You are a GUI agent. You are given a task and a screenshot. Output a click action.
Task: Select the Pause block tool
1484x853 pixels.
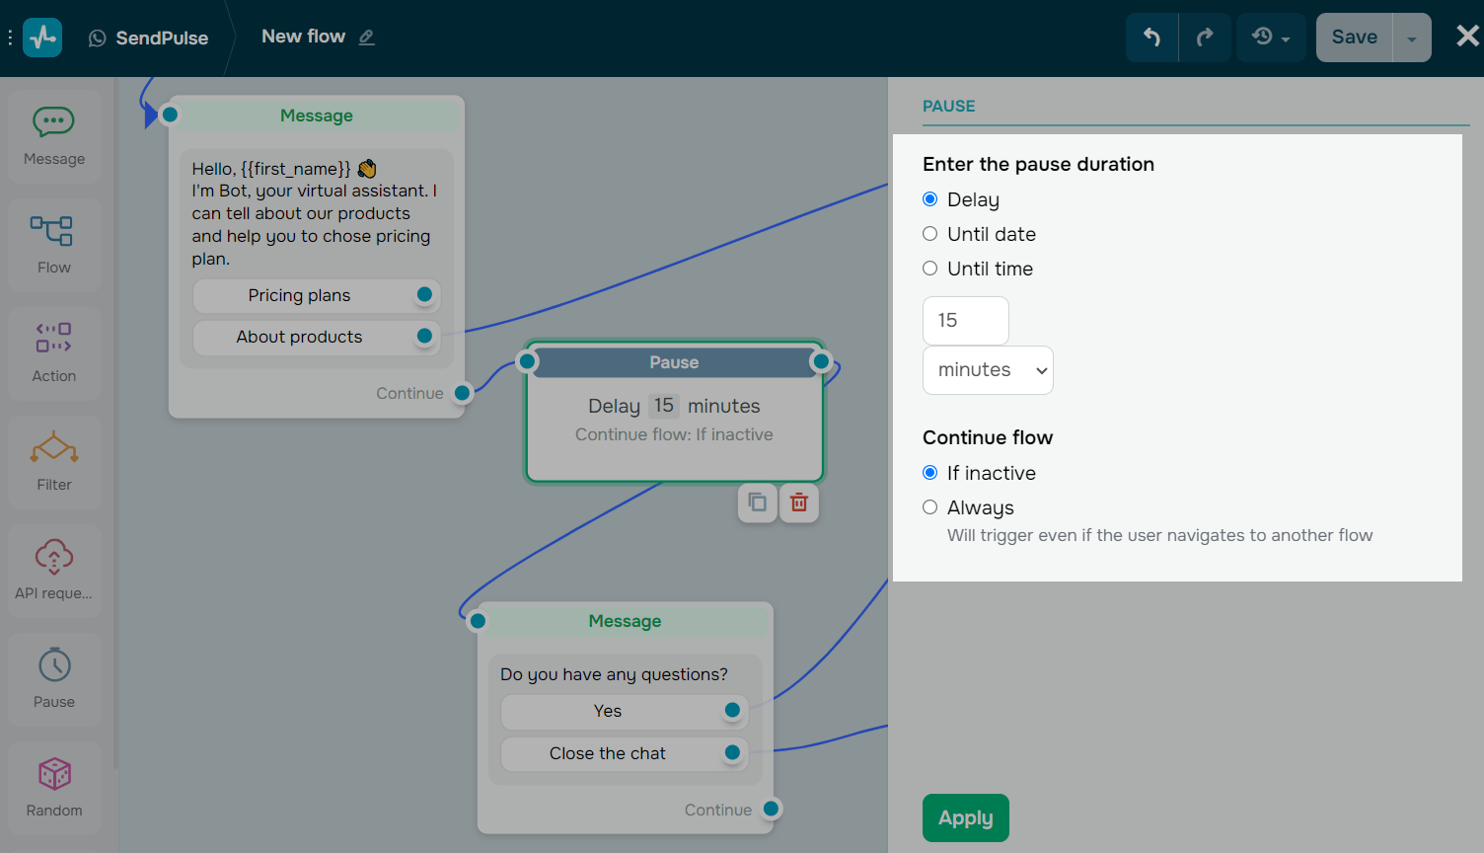coord(53,679)
